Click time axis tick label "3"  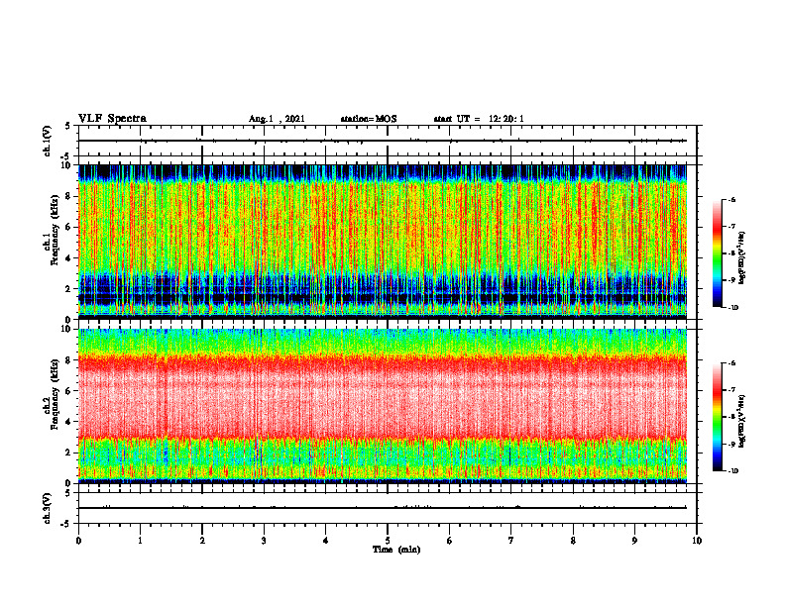pyautogui.click(x=264, y=541)
